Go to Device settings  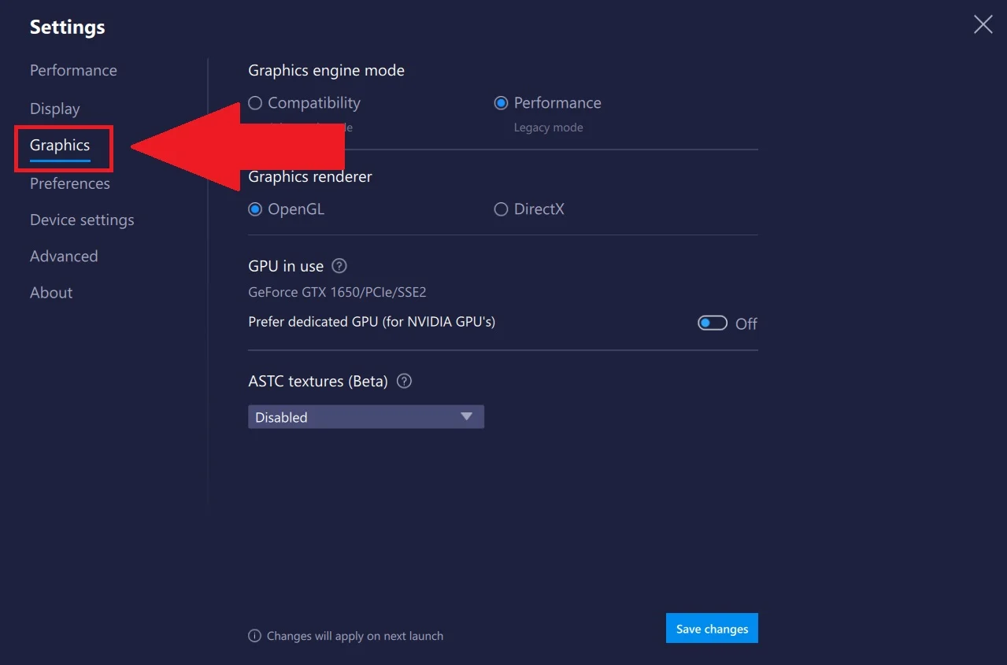[82, 220]
